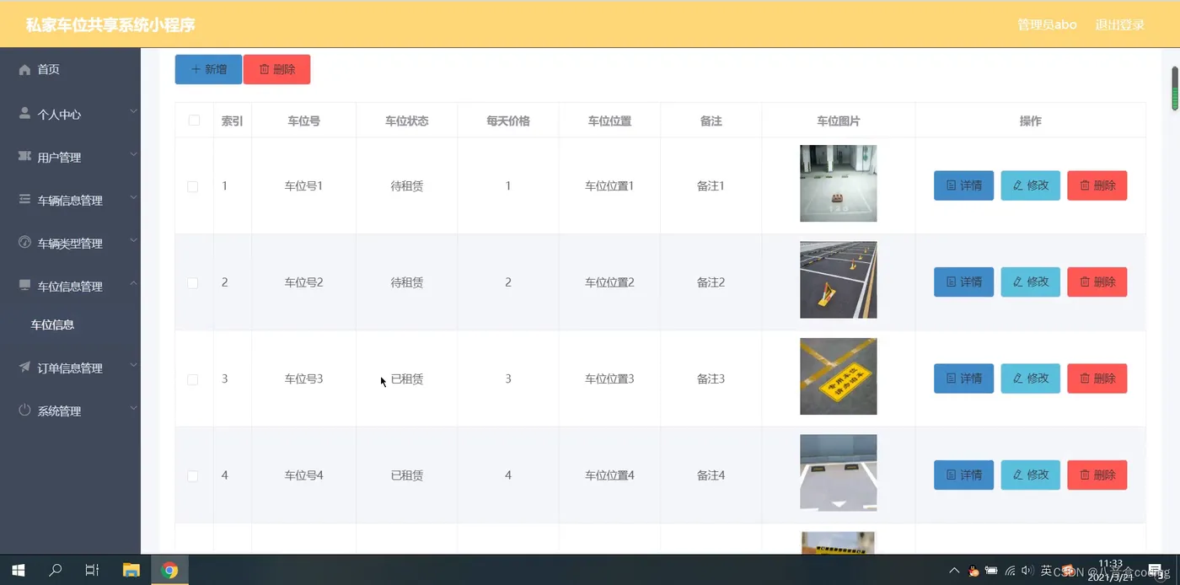Click 修改 for 车位号4
The image size is (1180, 585).
pyautogui.click(x=1030, y=475)
